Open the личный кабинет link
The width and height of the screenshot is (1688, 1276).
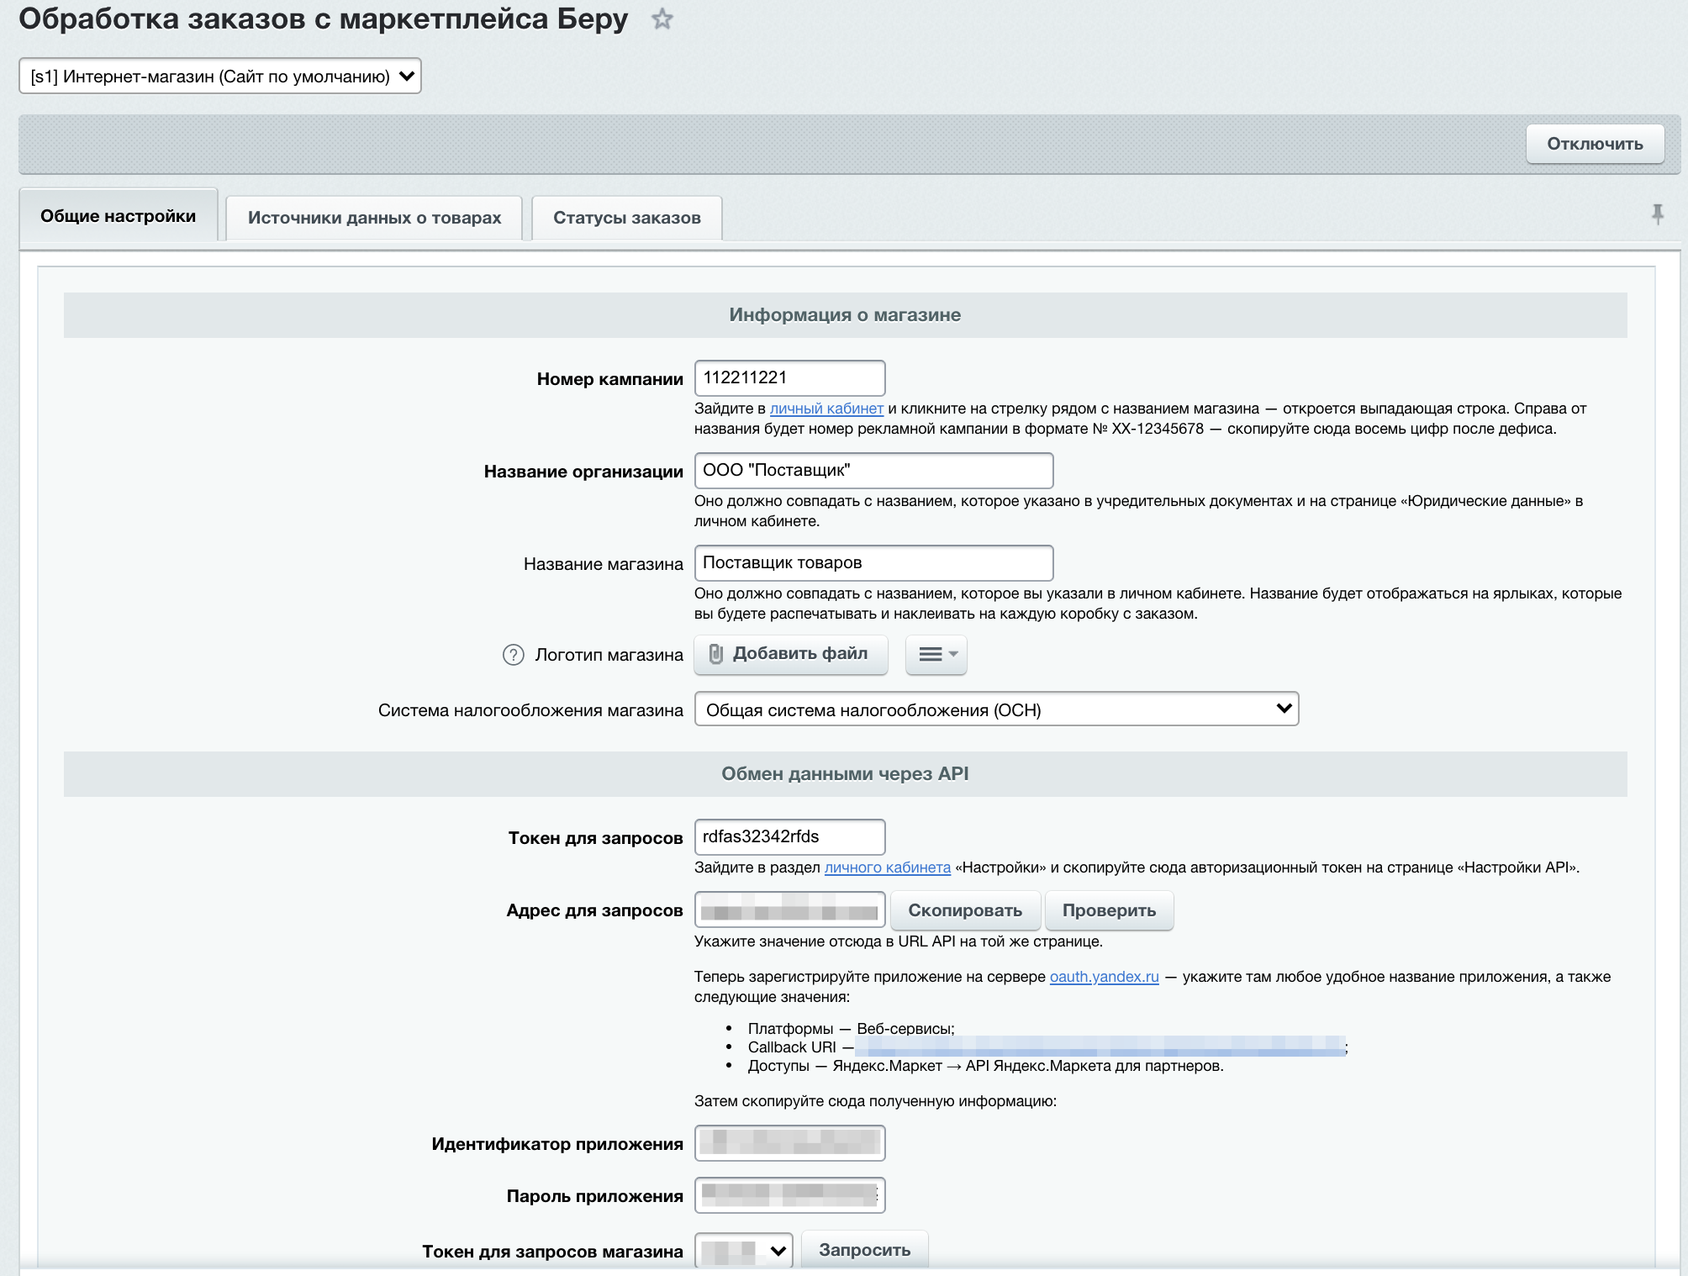click(x=826, y=409)
